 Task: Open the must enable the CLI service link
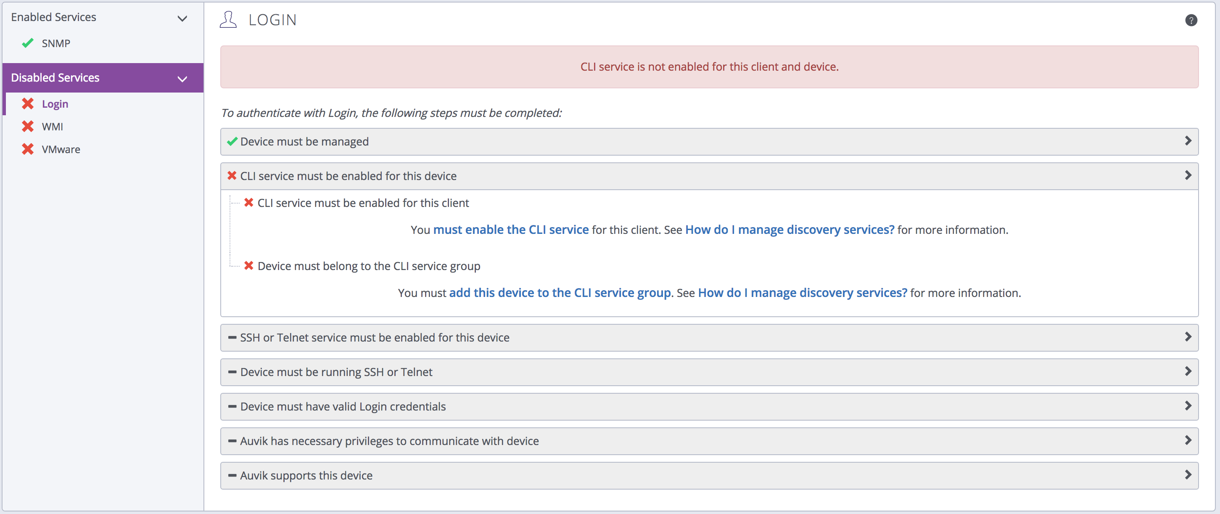[x=510, y=230]
